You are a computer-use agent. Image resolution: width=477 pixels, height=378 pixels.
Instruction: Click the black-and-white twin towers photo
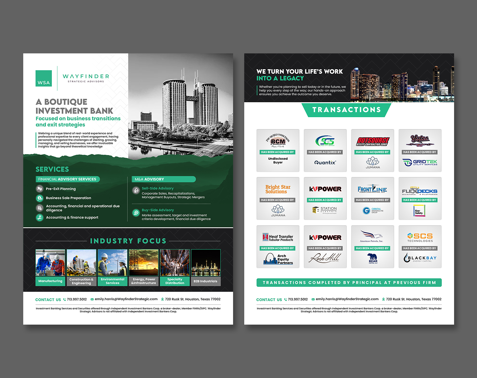[181, 106]
